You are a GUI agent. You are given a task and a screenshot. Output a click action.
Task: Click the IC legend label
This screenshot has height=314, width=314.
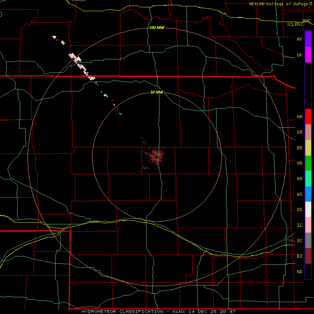point(300,225)
